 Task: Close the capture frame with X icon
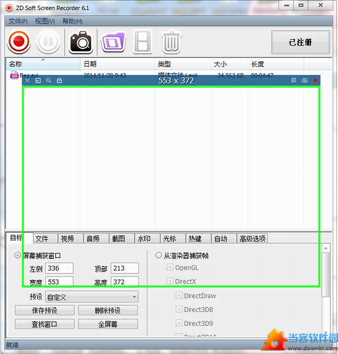click(x=28, y=80)
